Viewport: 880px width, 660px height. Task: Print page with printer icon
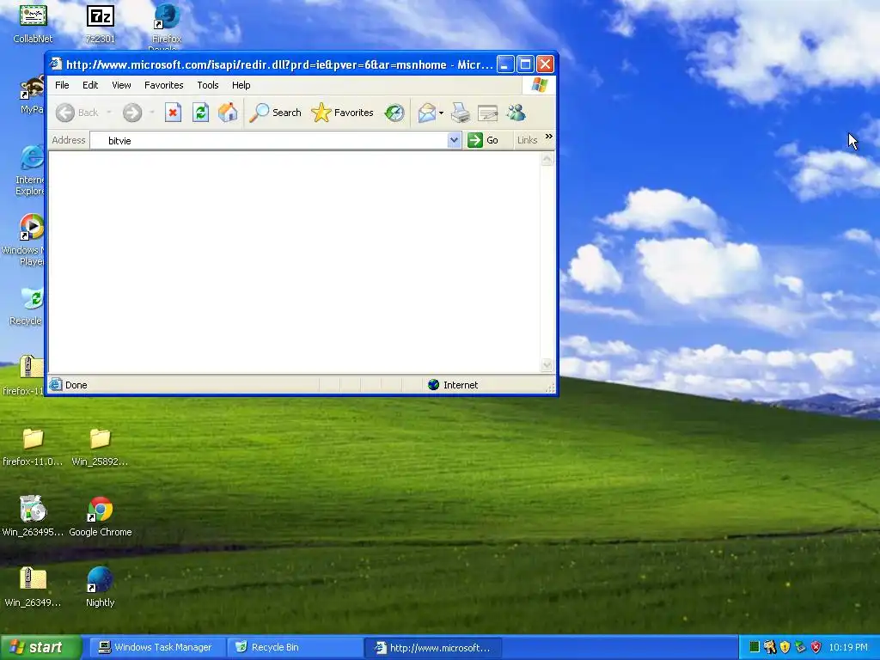click(461, 113)
